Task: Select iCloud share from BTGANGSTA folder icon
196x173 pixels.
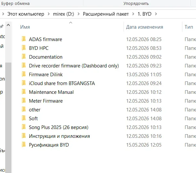Action: click(x=24, y=83)
